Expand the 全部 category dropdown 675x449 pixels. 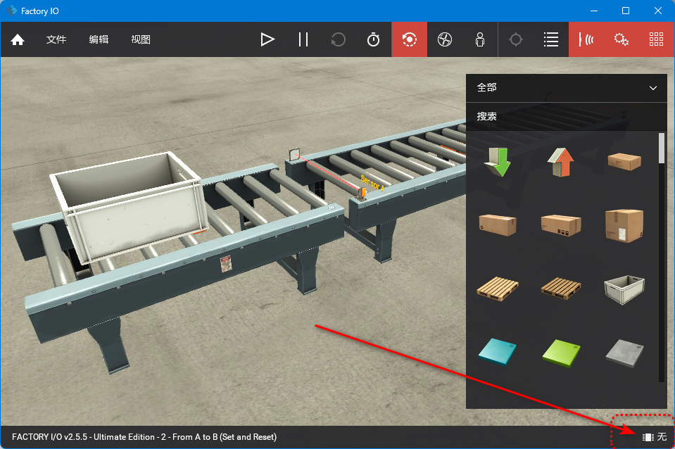(567, 88)
